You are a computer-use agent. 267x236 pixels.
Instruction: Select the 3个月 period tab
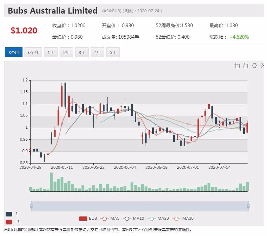coord(14,52)
